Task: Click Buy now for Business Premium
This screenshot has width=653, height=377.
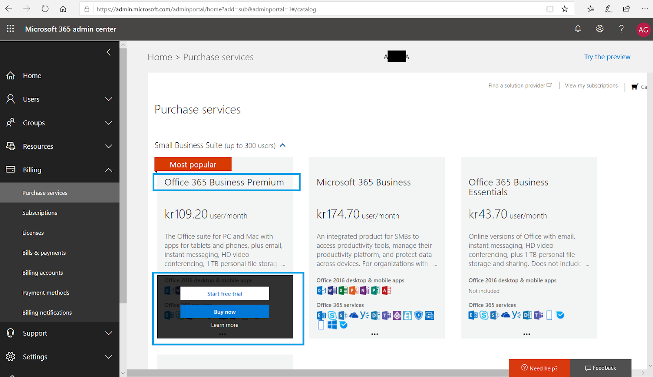Action: pos(224,312)
